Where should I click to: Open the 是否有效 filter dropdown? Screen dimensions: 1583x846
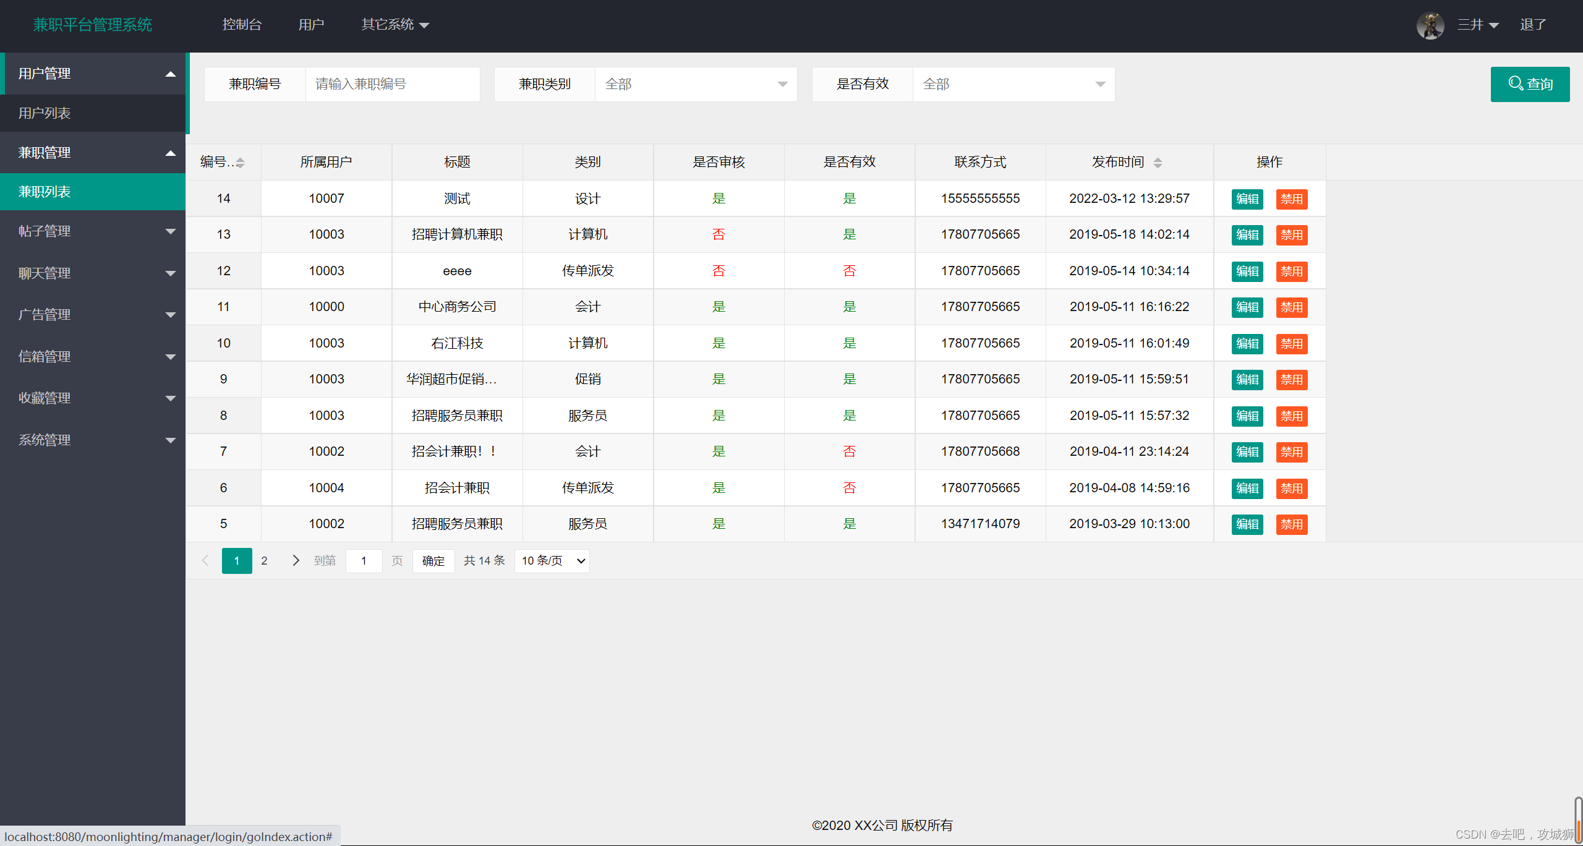pos(1013,84)
